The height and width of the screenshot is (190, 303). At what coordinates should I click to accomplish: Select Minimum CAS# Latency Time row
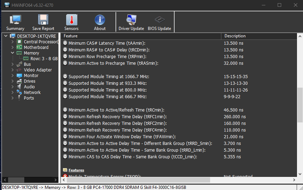click(107, 43)
